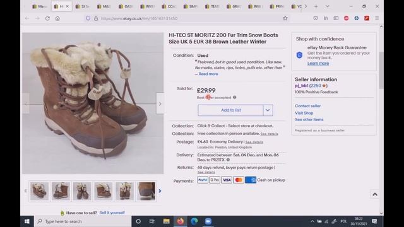Image resolution: width=404 pixels, height=227 pixels.
Task: Open the Windows Start menu
Action: [x=27, y=221]
